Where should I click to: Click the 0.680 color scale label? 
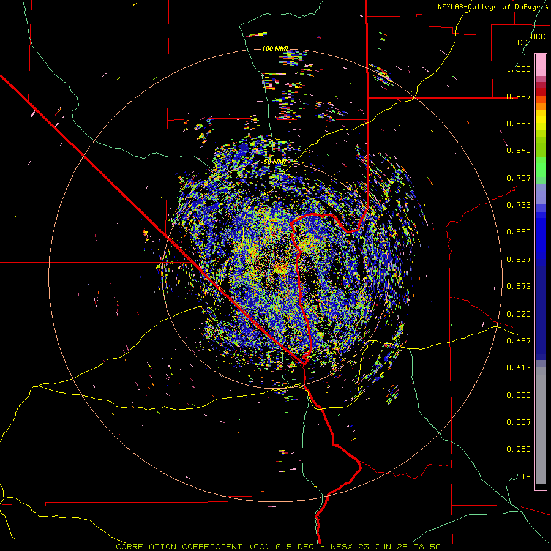point(519,232)
